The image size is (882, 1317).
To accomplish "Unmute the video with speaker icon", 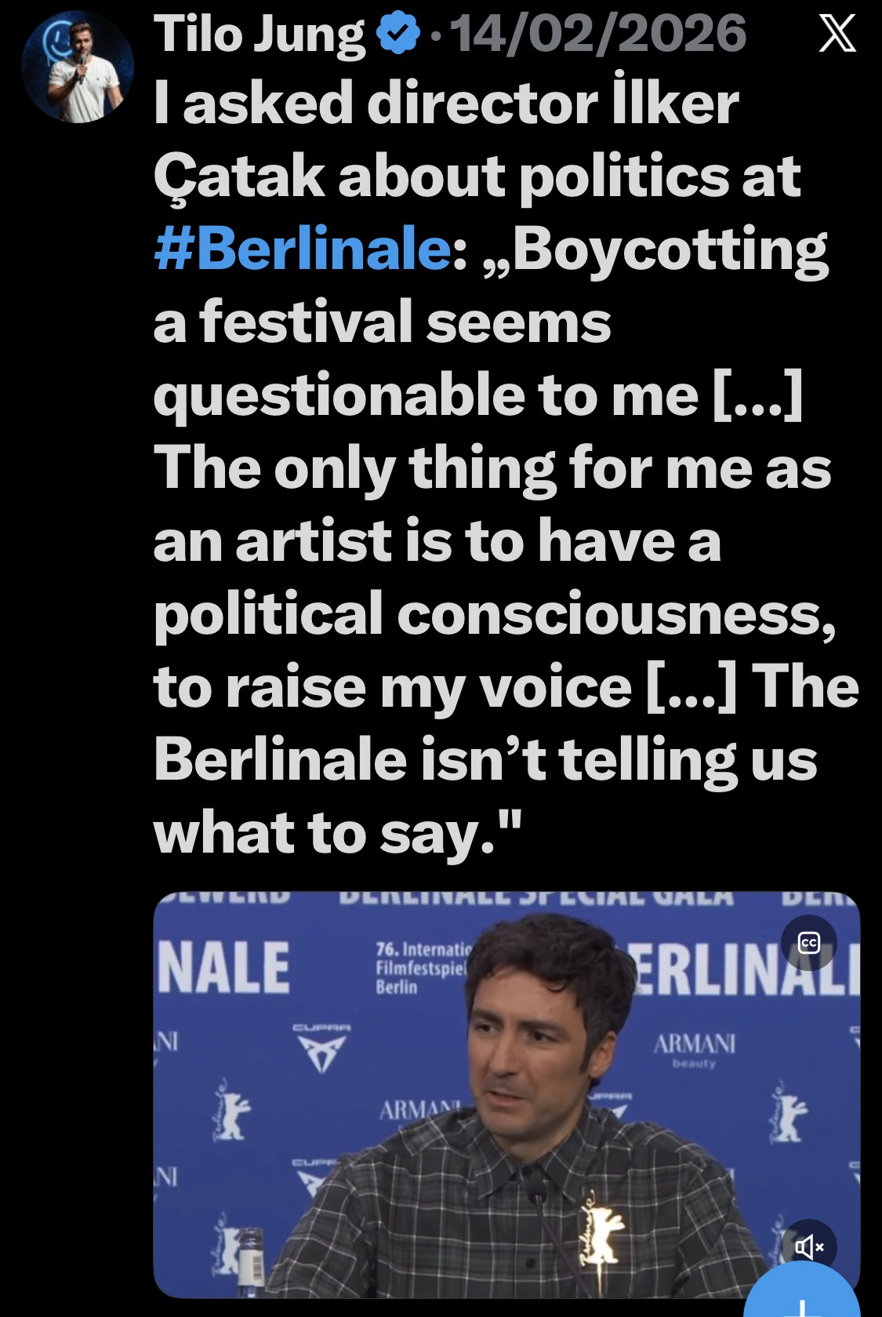I will coord(808,1245).
